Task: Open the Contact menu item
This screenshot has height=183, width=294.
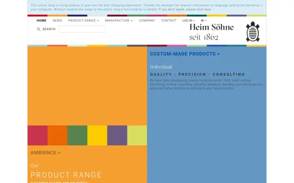Action: click(x=169, y=20)
